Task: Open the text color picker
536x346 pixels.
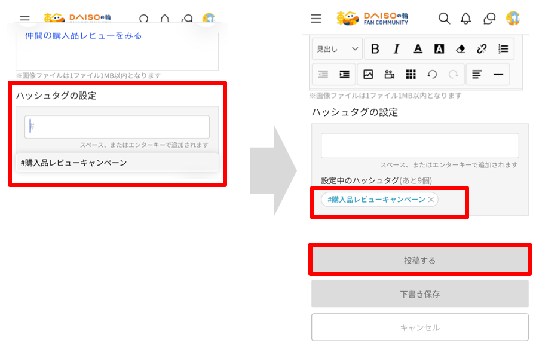Action: [x=418, y=49]
